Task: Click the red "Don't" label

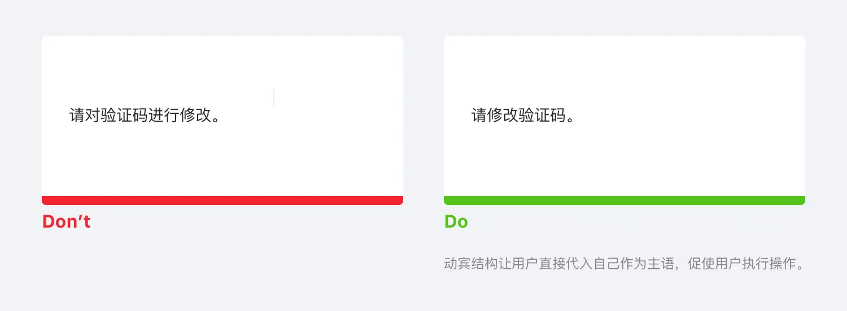Action: [66, 222]
